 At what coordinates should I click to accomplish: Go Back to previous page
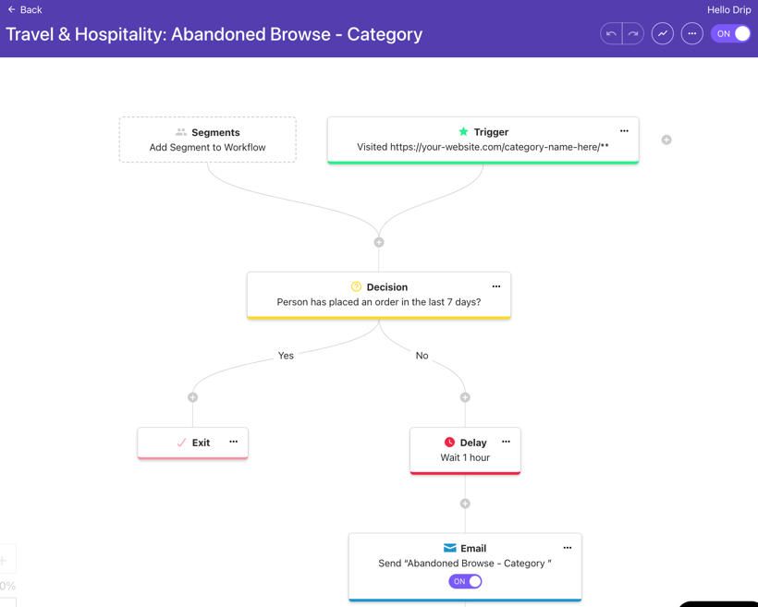(x=25, y=10)
